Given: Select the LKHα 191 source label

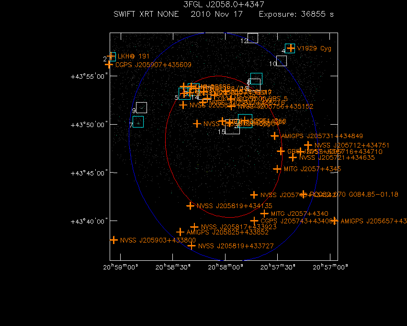Looking at the screenshot, I should point(134,57).
